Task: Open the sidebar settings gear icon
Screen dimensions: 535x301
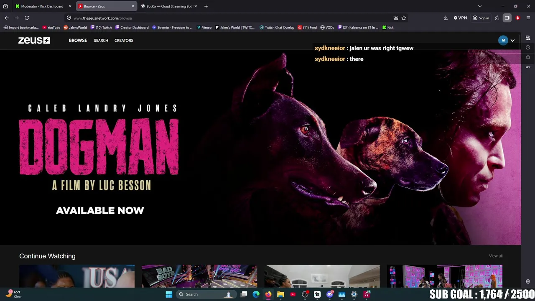Action: click(x=528, y=282)
